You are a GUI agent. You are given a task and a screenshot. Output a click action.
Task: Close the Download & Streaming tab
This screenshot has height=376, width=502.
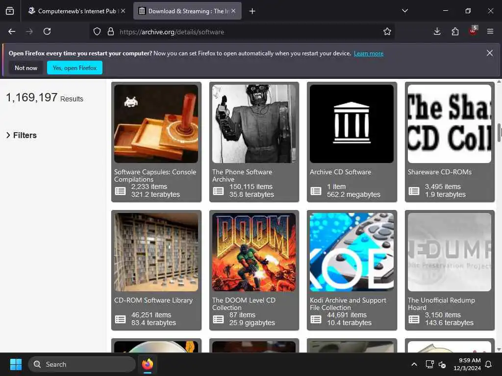pos(233,11)
